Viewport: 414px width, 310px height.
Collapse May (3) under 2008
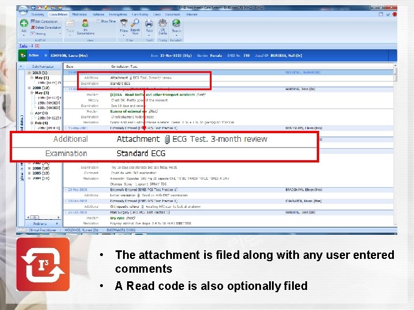point(32,93)
